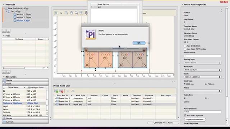Select 455mm x 650mm stock row
Viewport: 230px width, 129px height.
[24, 94]
